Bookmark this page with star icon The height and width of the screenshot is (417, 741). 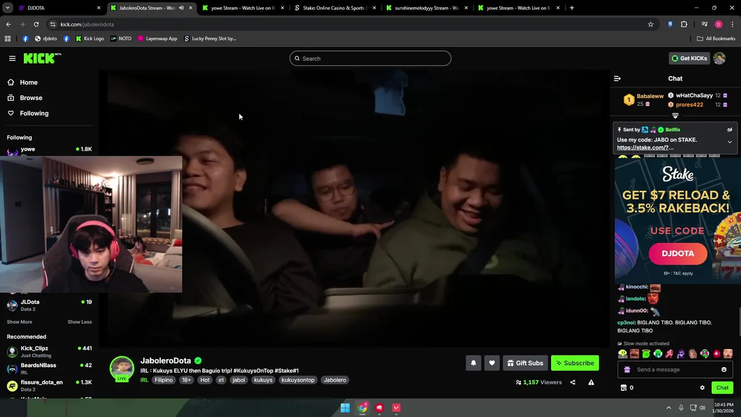[x=651, y=24]
